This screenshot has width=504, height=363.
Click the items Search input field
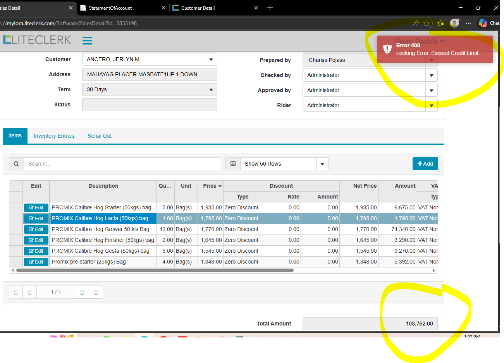pyautogui.click(x=122, y=164)
